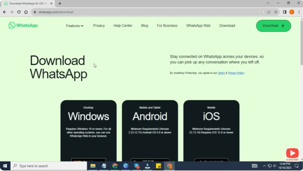
Task: Click the WhatsApp logo in the header
Action: coord(23,25)
